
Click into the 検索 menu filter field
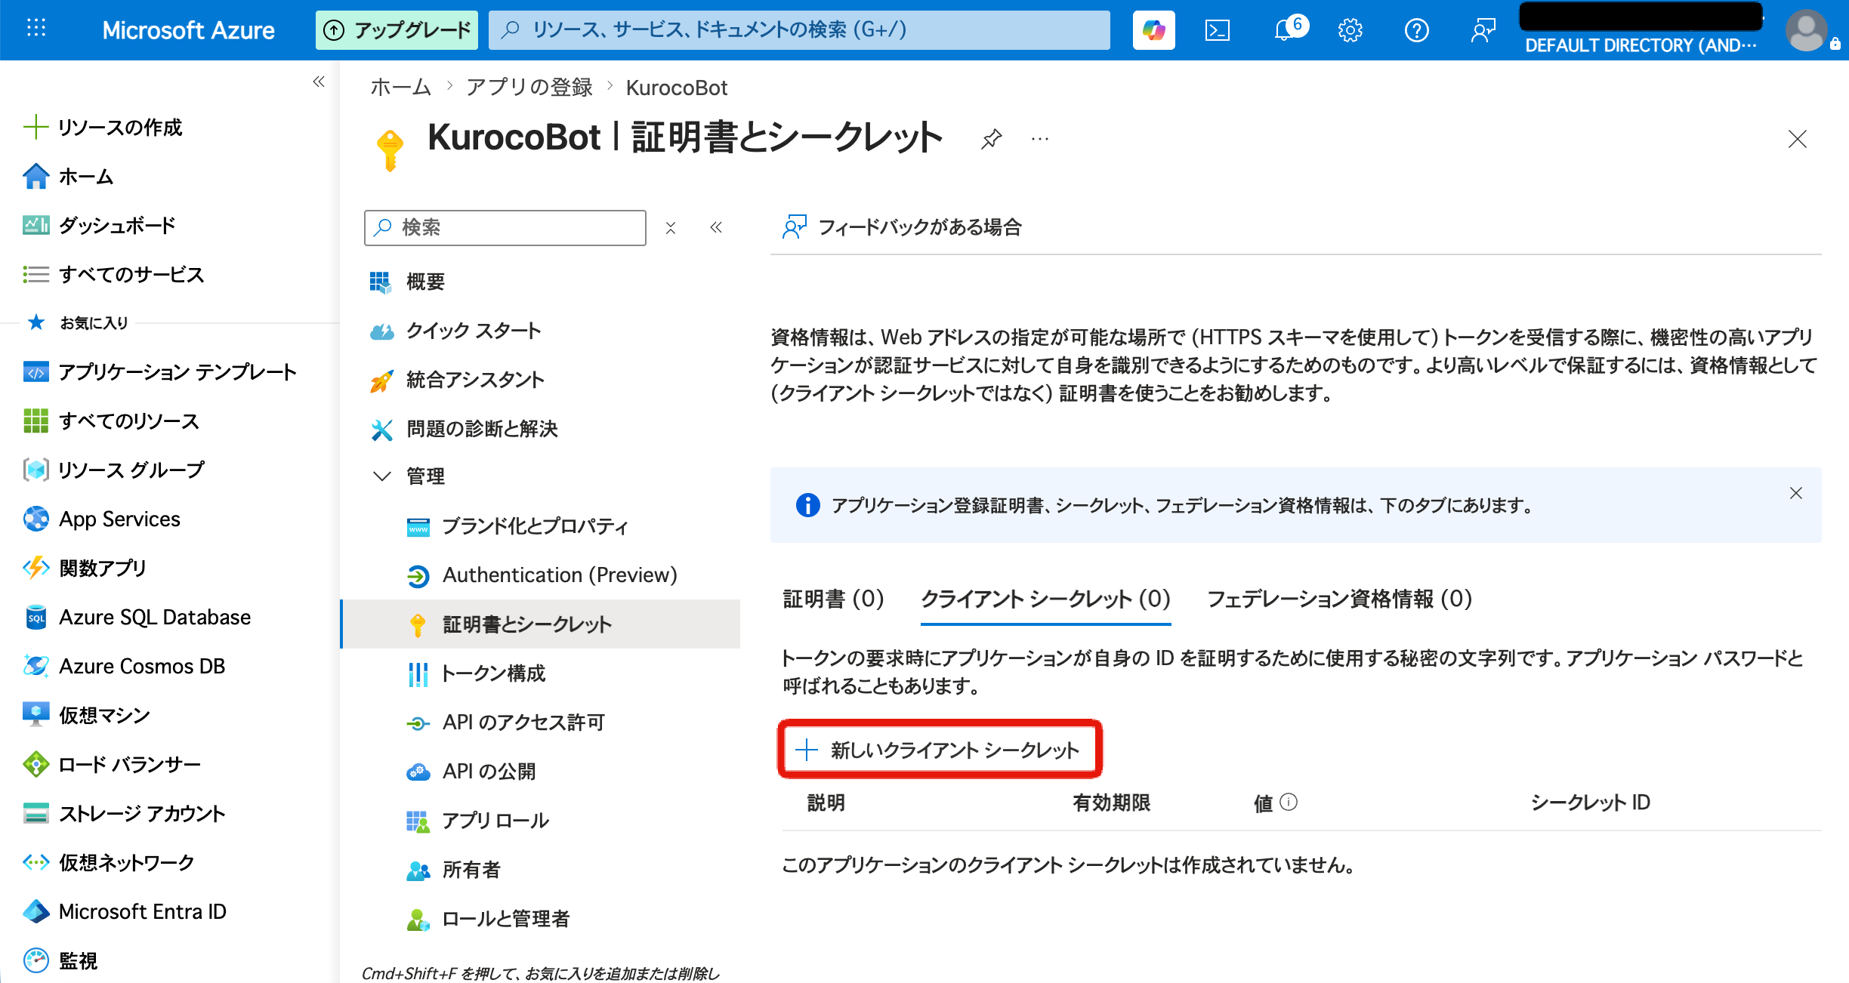pyautogui.click(x=505, y=228)
